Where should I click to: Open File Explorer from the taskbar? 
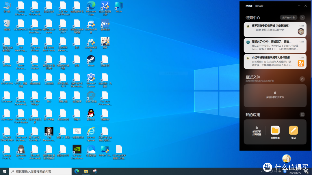[x=86, y=171]
